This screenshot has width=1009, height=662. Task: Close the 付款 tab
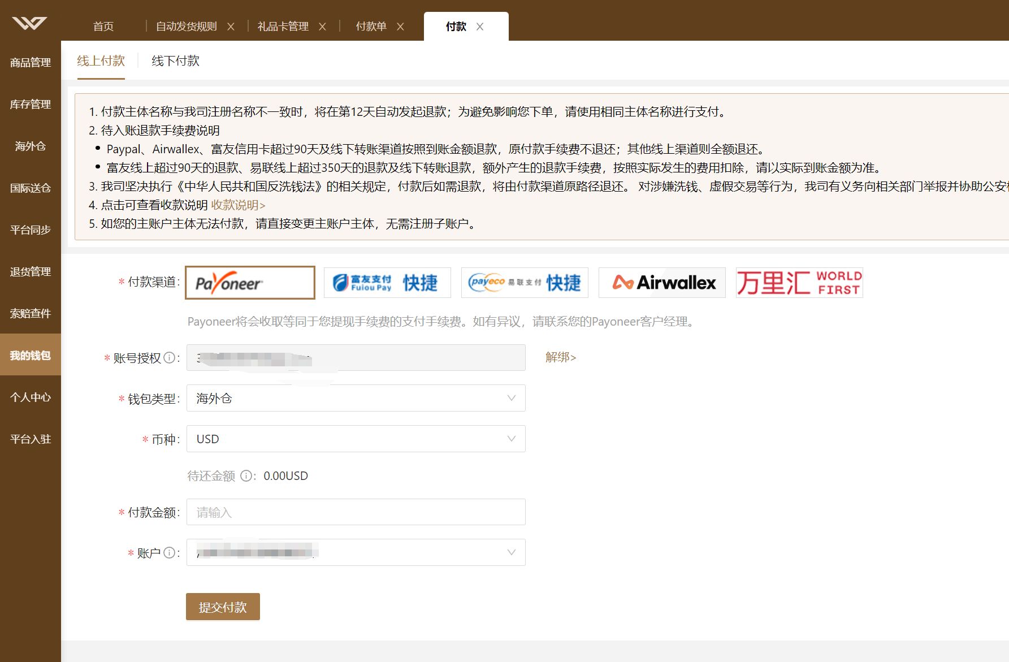[480, 27]
